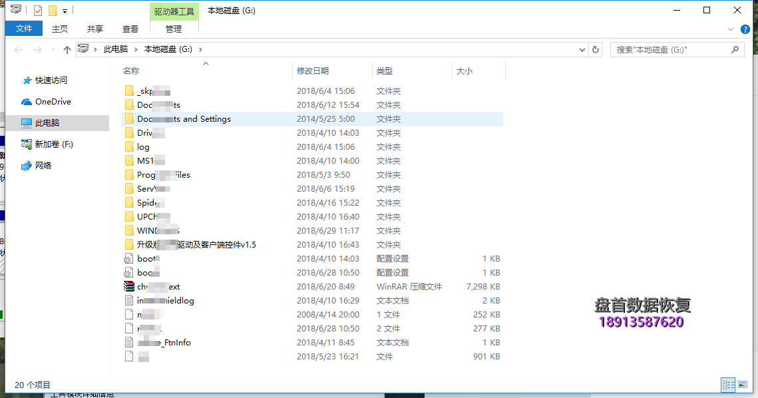Click the Properties icon in quick access toolbar
Viewport: 758px width, 398px height.
38,11
